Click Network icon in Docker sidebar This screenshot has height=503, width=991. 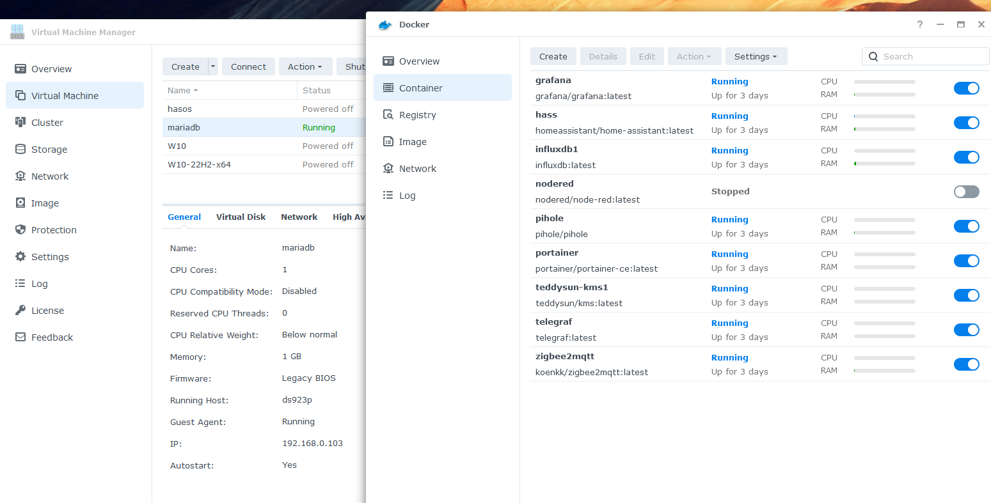point(388,168)
